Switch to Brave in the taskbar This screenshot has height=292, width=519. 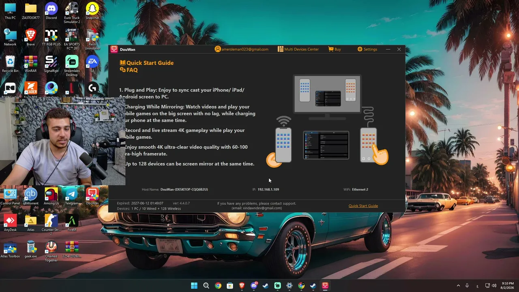point(242,286)
